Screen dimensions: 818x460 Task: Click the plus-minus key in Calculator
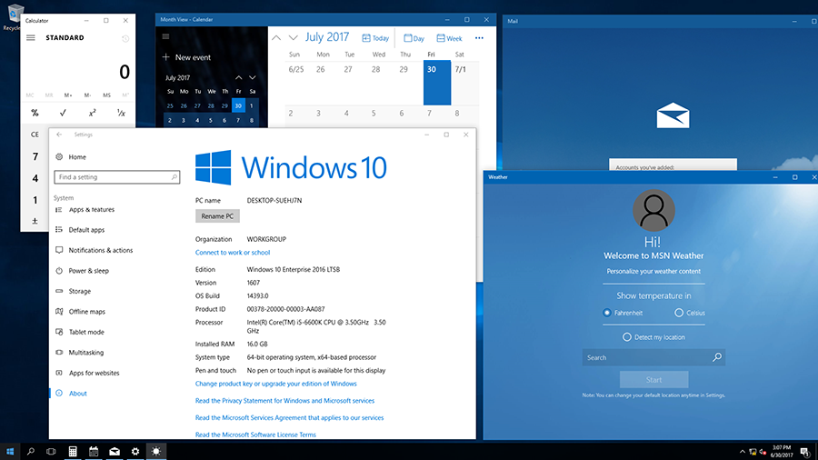pos(35,221)
